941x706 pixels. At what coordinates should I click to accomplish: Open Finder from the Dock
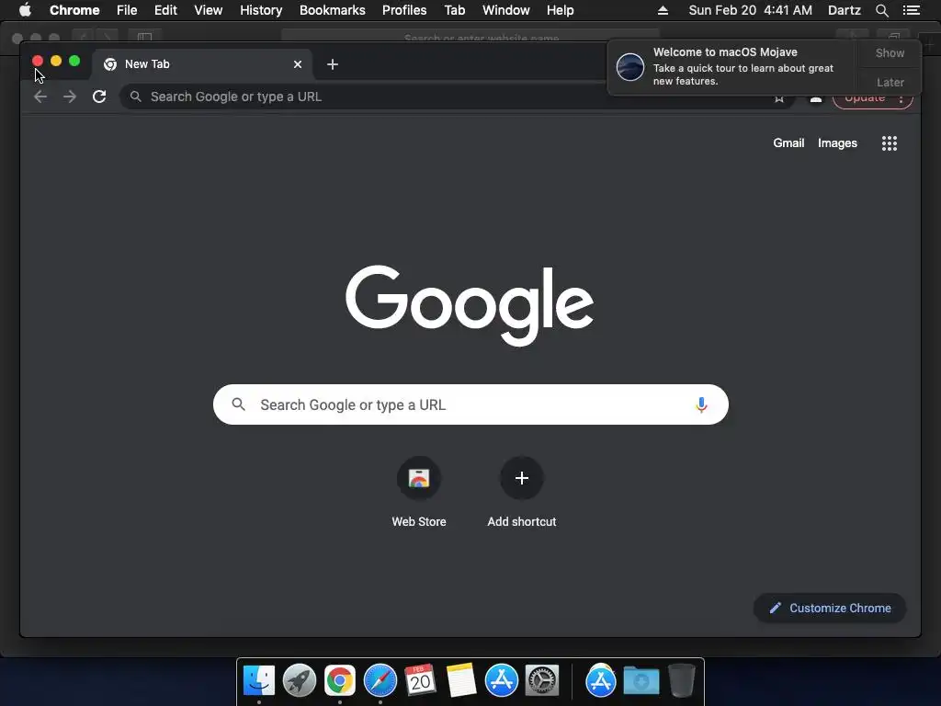click(258, 681)
